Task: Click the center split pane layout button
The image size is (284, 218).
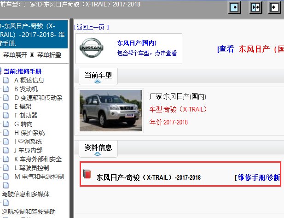Action: coord(255,7)
